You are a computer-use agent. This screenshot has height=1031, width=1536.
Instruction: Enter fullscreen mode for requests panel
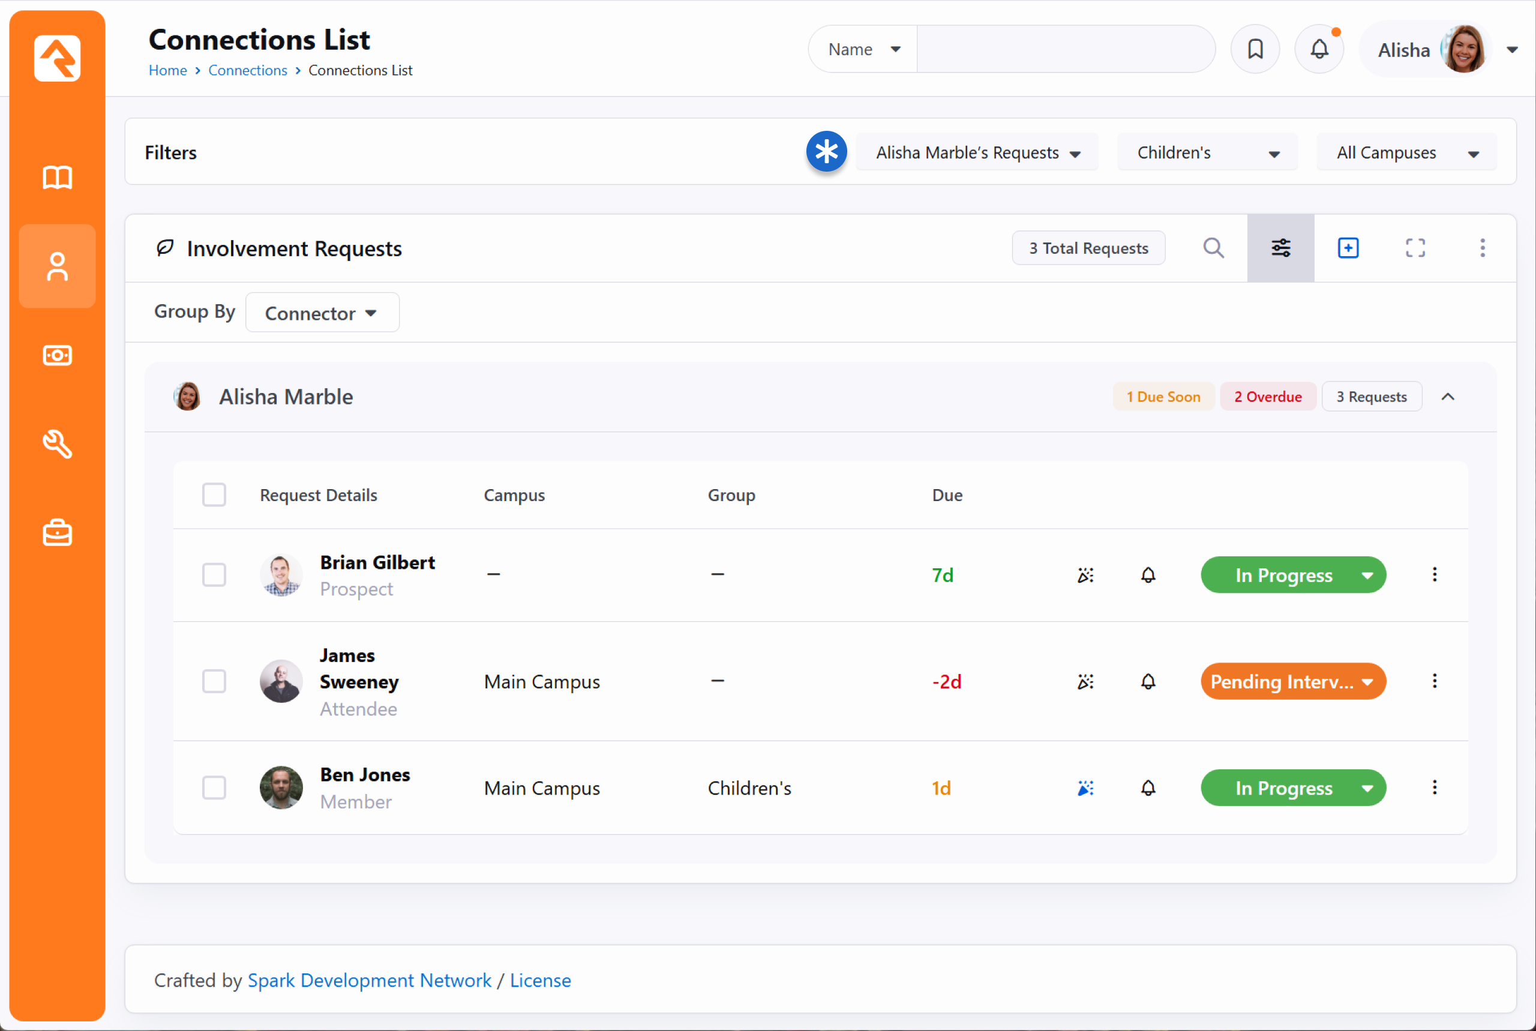tap(1414, 248)
